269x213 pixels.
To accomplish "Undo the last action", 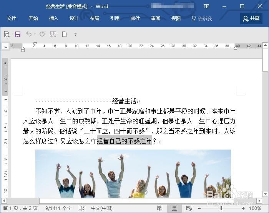I will pos(29,34).
